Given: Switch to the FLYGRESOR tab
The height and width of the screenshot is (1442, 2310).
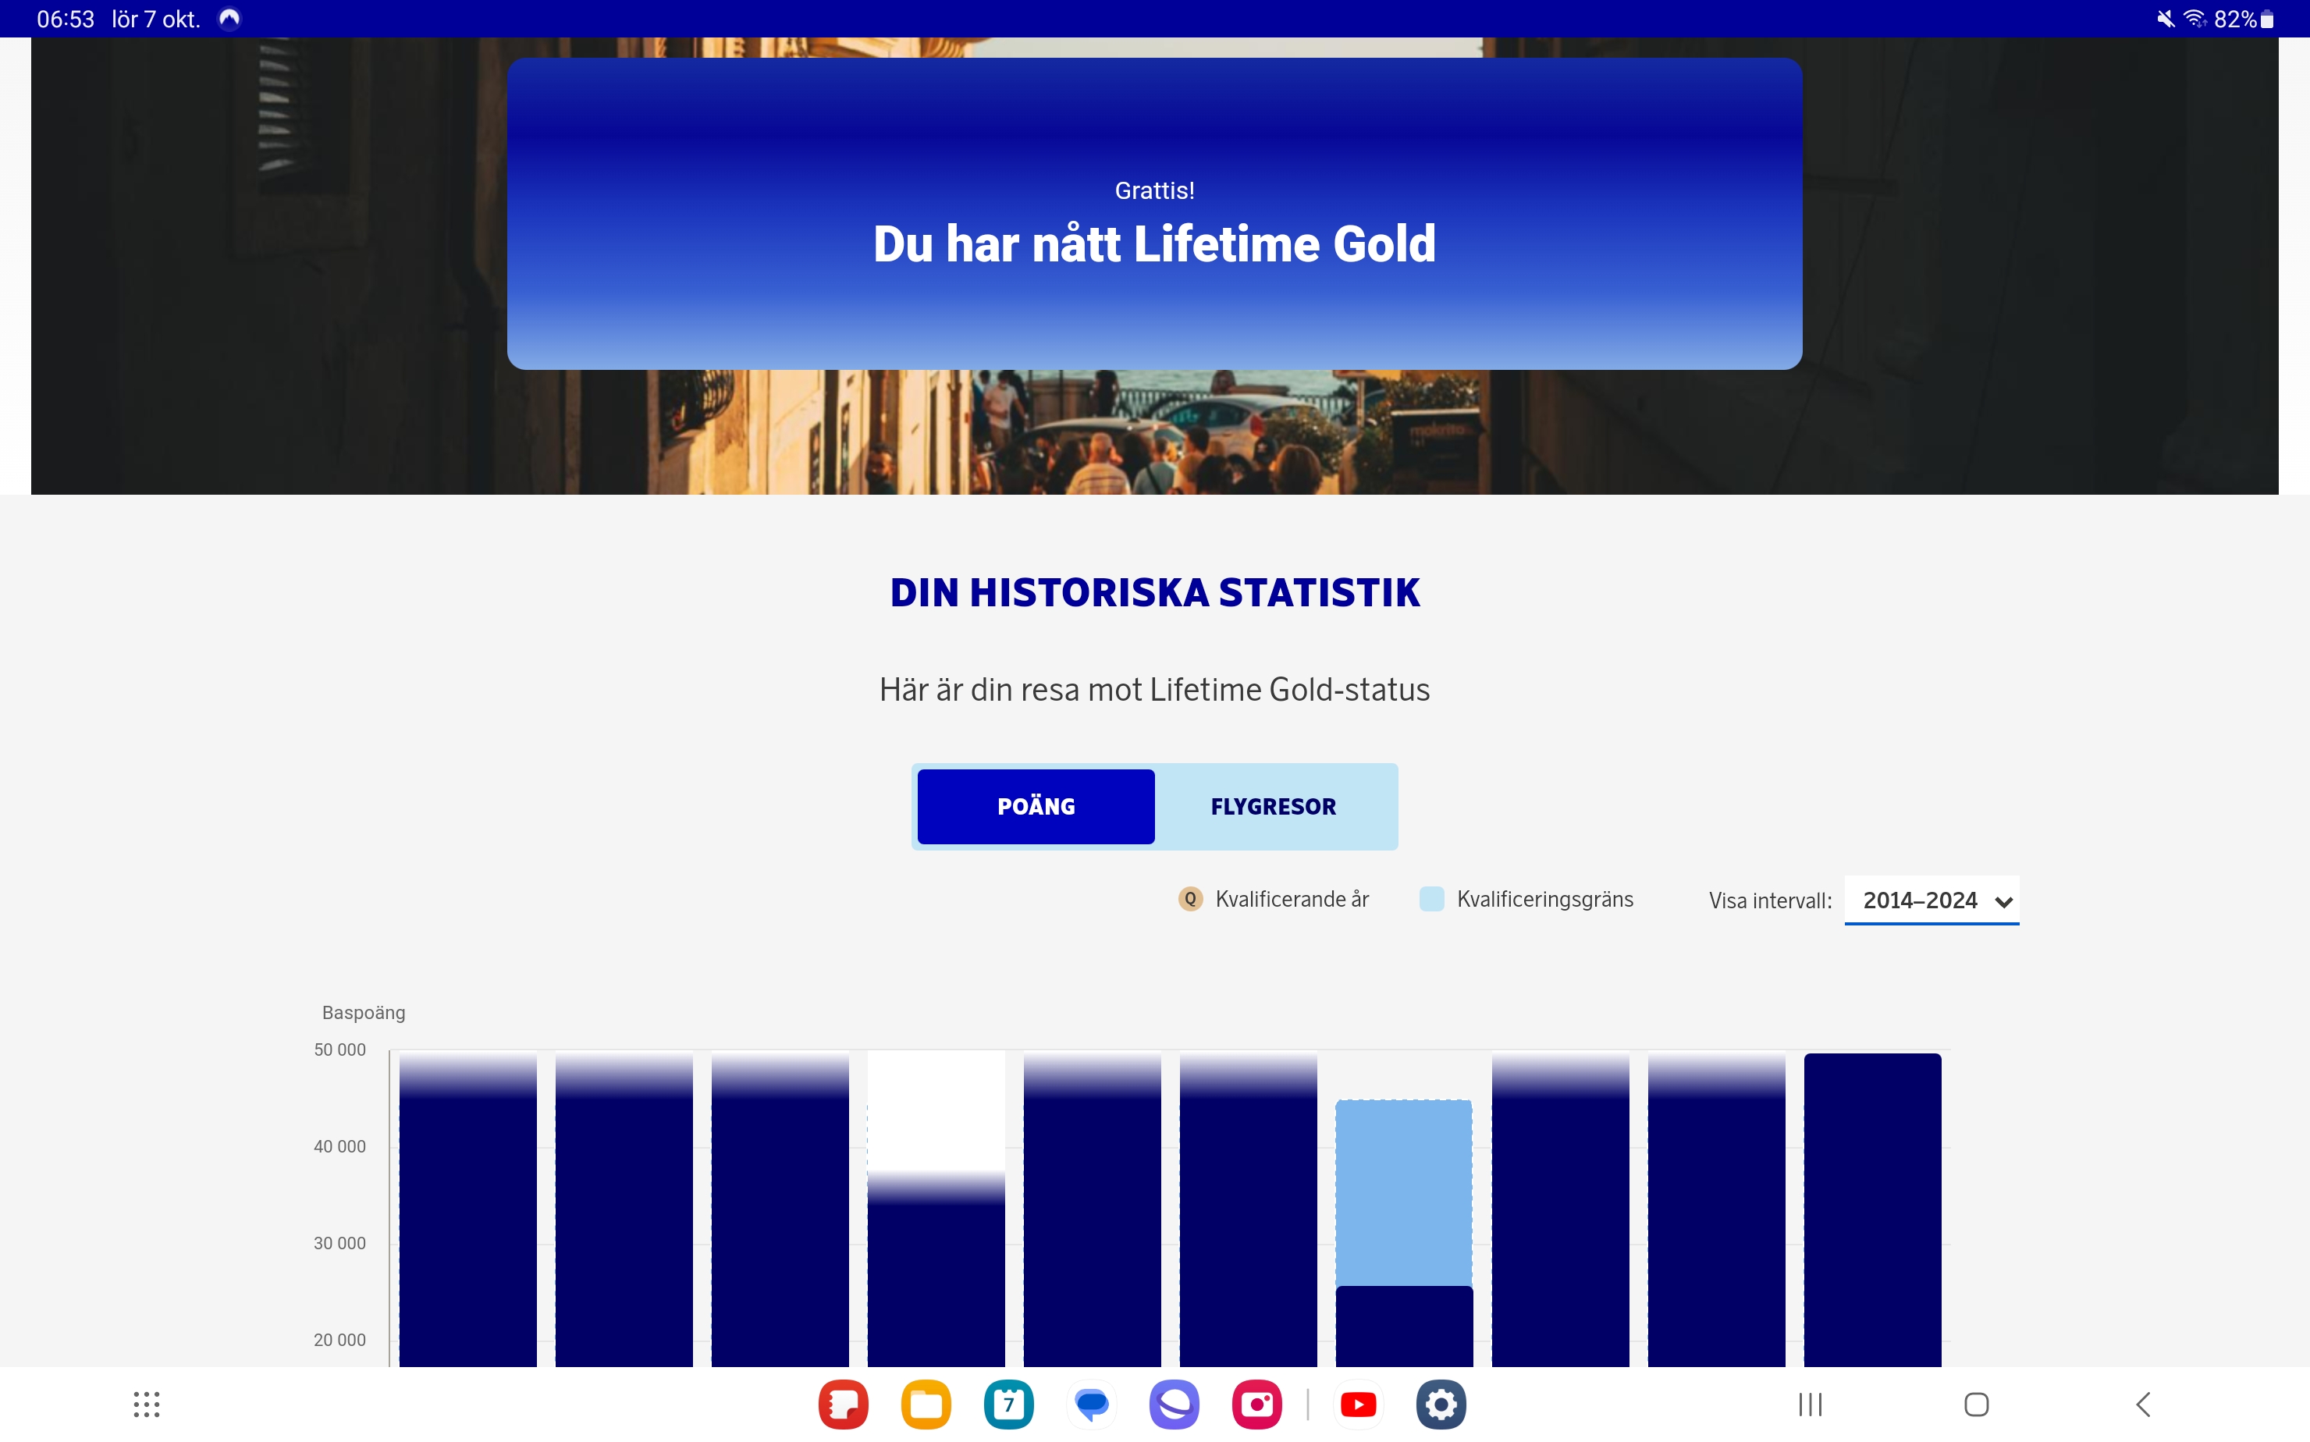Looking at the screenshot, I should tap(1274, 807).
